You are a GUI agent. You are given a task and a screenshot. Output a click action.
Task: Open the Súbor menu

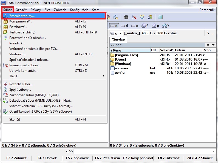8,10
